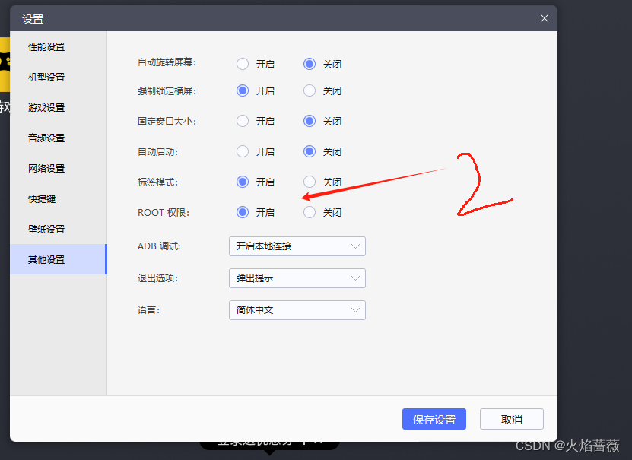Enable ROOT 权限 with 开启 radio

pyautogui.click(x=243, y=212)
